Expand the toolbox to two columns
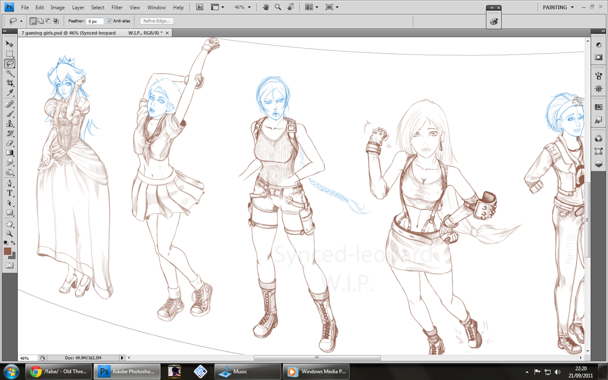This screenshot has width=608, height=380. [5, 31]
